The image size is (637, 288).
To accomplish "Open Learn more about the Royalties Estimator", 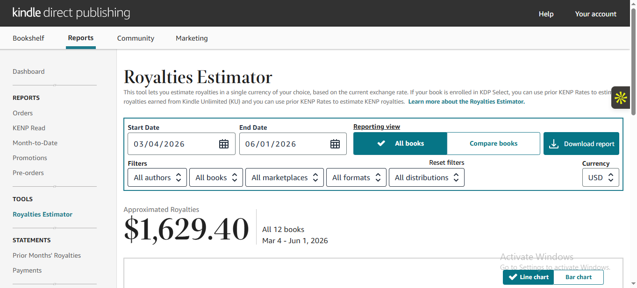I will tap(466, 101).
